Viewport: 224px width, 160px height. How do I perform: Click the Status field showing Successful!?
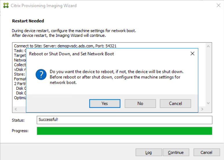tap(124, 120)
